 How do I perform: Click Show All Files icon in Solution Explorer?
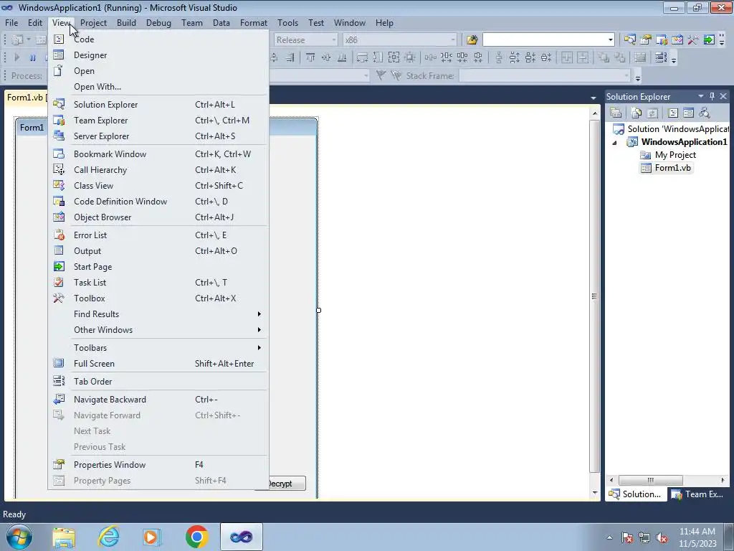click(x=637, y=113)
